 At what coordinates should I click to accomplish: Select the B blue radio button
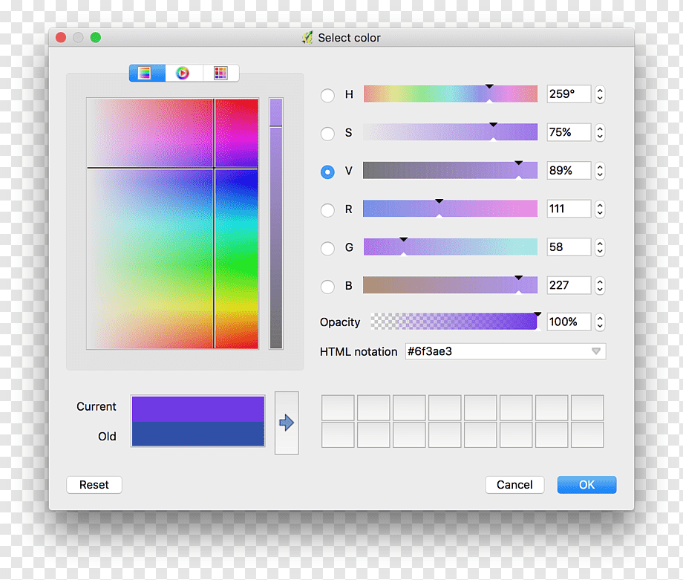point(327,287)
